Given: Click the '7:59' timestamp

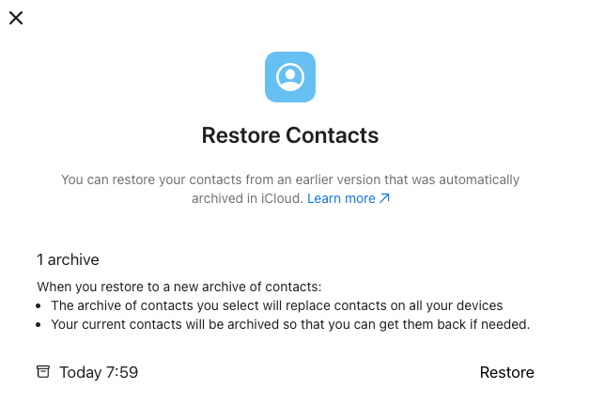Looking at the screenshot, I should coord(122,372).
